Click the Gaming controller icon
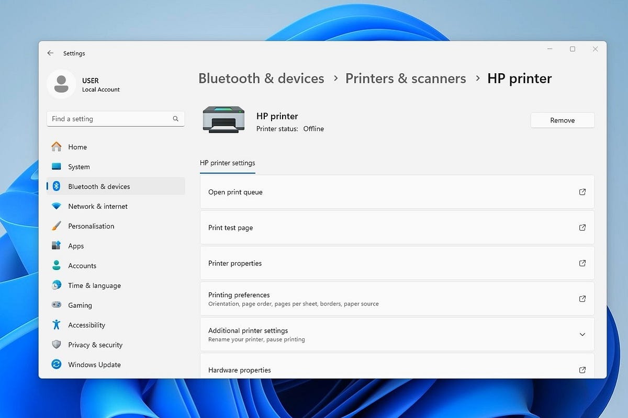This screenshot has height=418, width=628. tap(57, 305)
